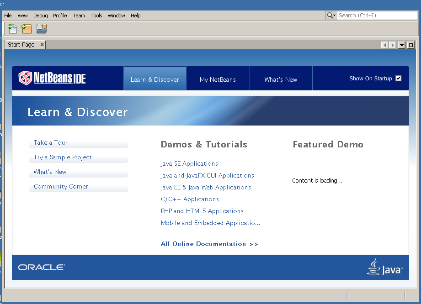Click the Open Project toolbar icon
Viewport: 421px width, 304px height.
[x=42, y=29]
